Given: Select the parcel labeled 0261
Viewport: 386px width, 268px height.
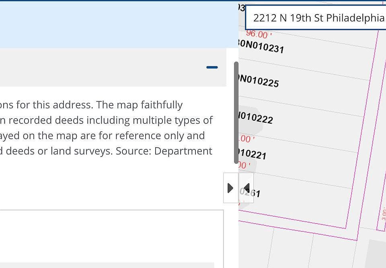Looking at the screenshot, I should [x=251, y=192].
